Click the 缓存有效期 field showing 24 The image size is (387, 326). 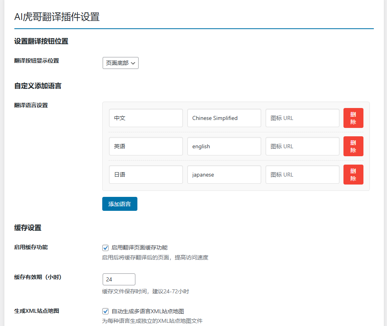click(x=119, y=279)
